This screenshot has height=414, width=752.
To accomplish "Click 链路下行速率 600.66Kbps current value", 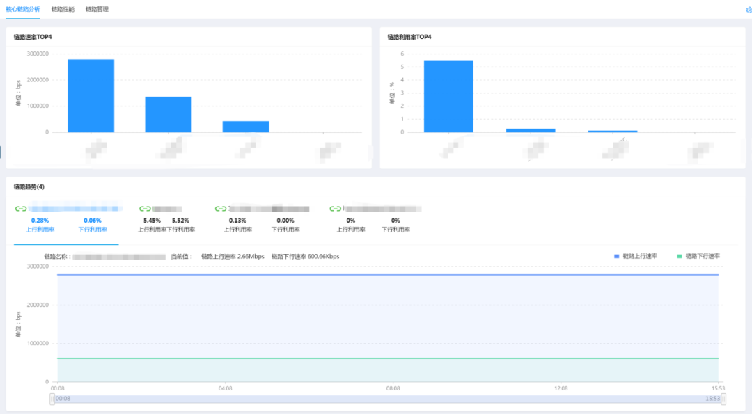I will point(306,256).
